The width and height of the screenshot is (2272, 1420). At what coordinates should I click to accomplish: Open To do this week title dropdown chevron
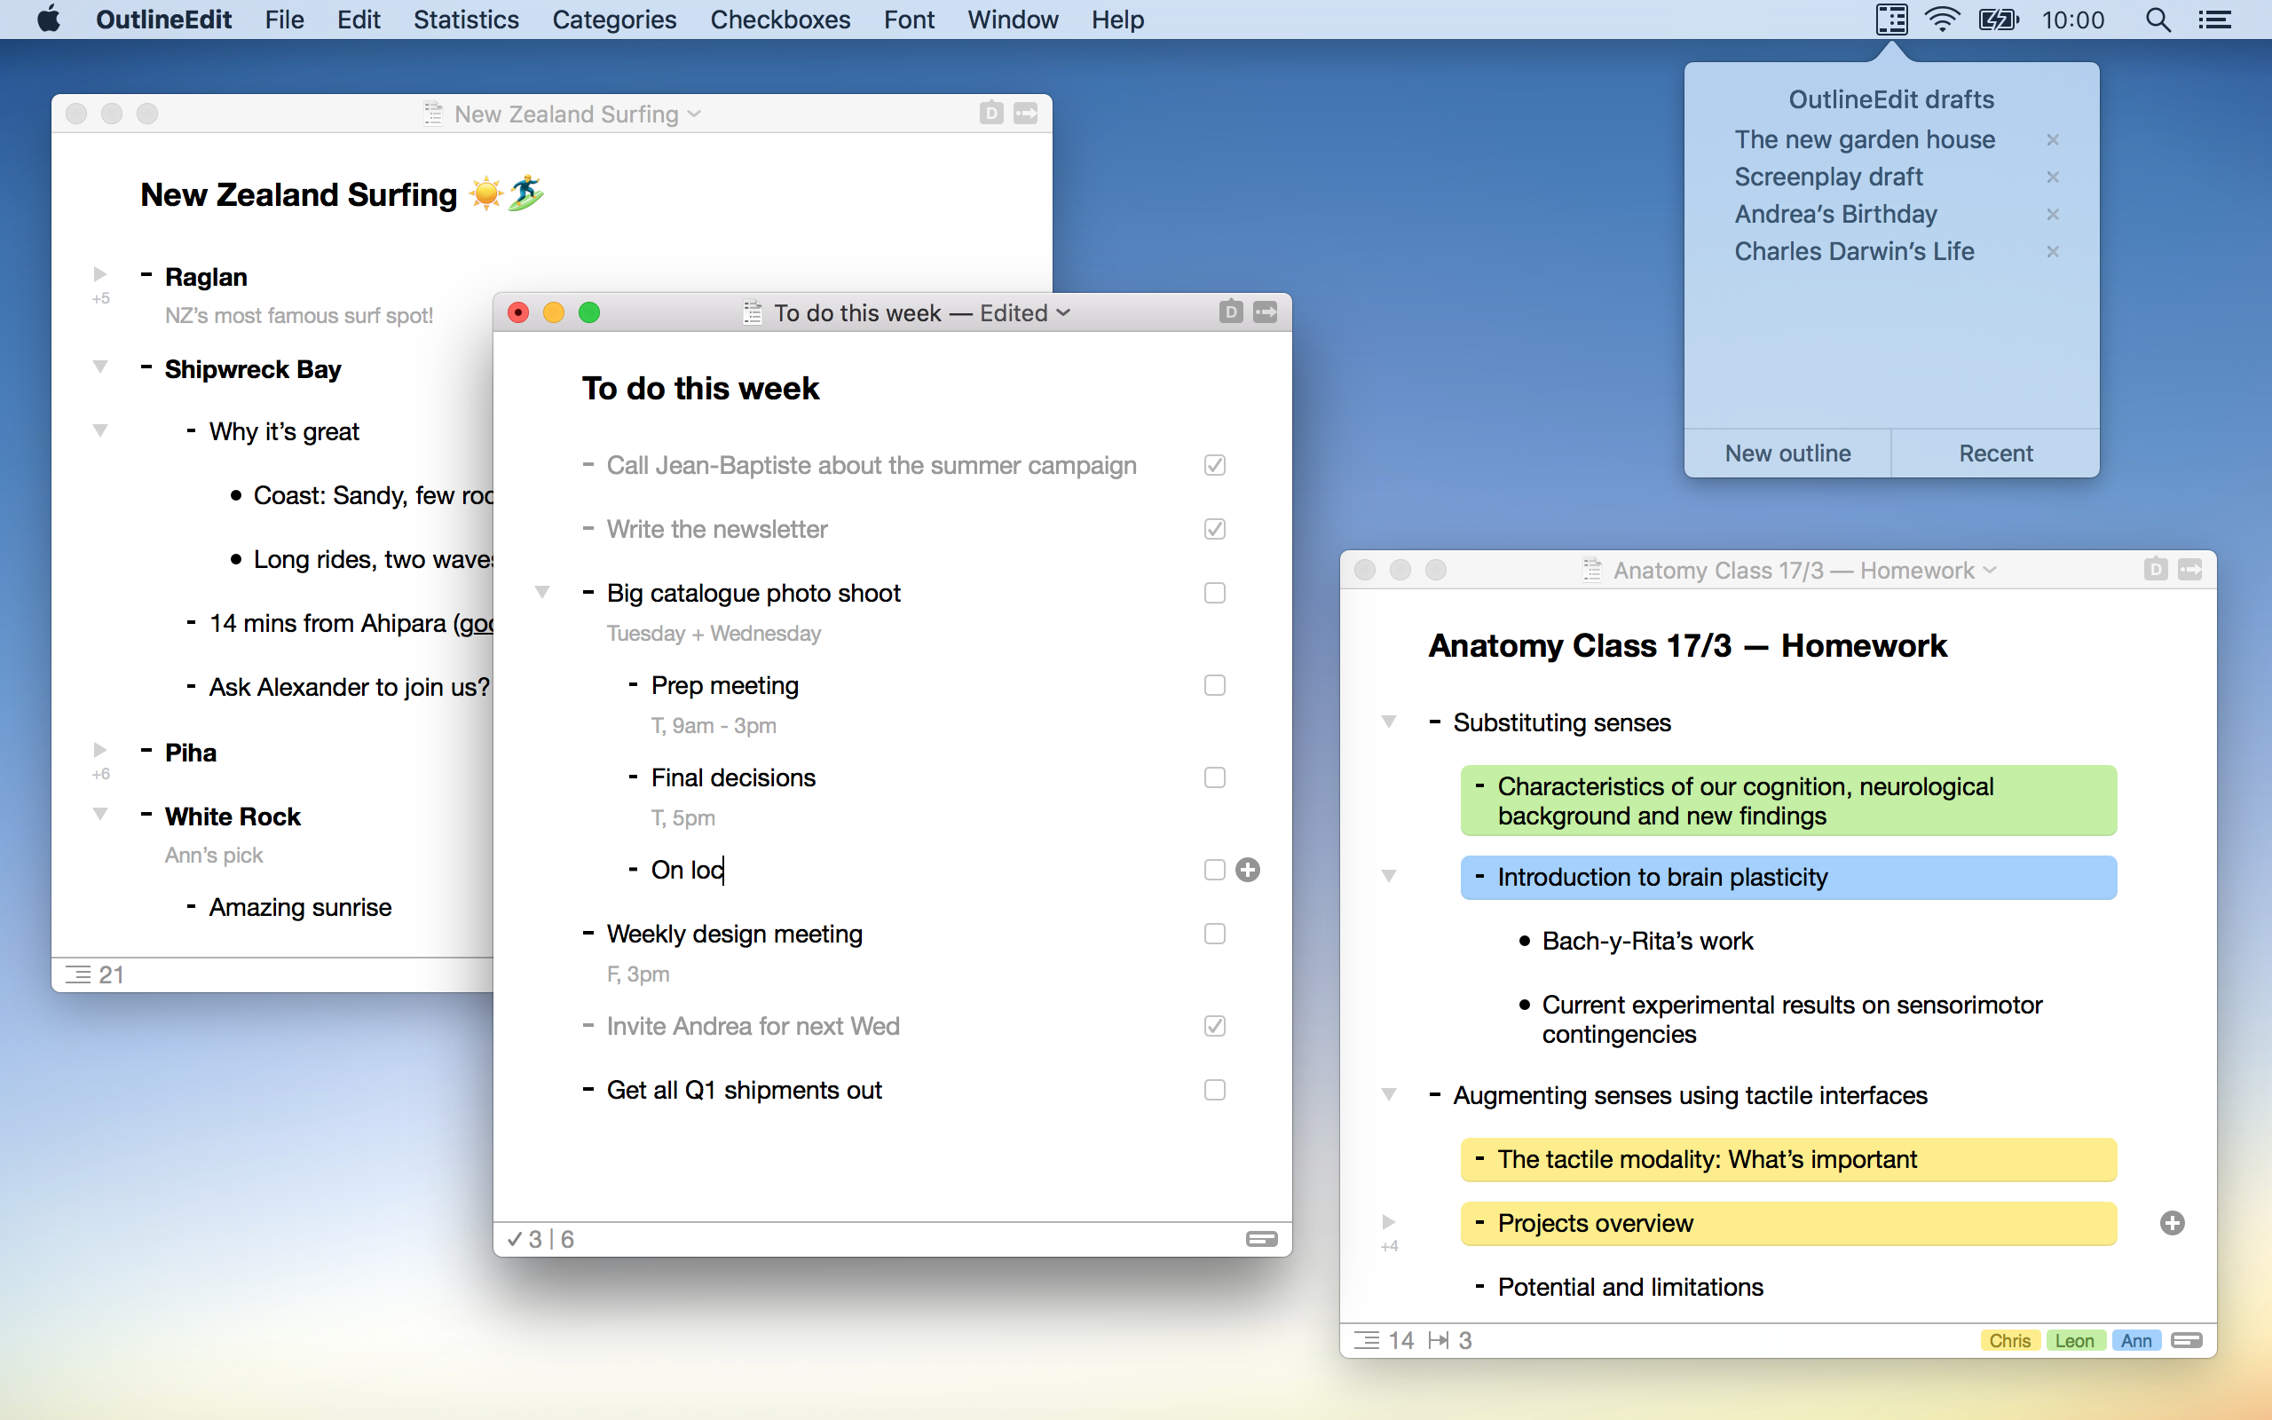point(1064,312)
